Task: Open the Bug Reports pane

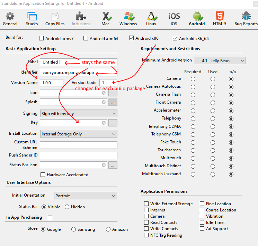Action: pos(246,19)
